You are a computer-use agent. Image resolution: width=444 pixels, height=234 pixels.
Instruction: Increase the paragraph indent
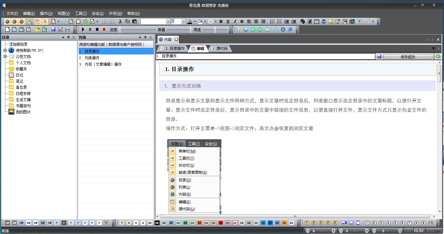coord(294,22)
